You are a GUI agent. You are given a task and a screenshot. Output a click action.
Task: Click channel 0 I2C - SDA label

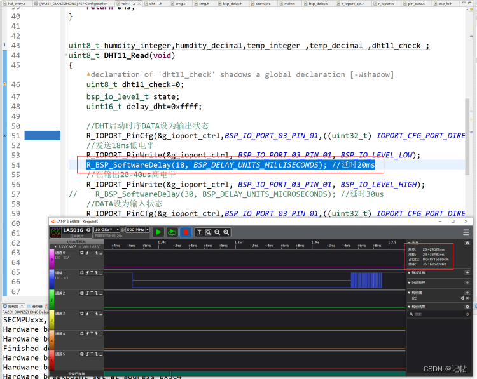pos(62,258)
